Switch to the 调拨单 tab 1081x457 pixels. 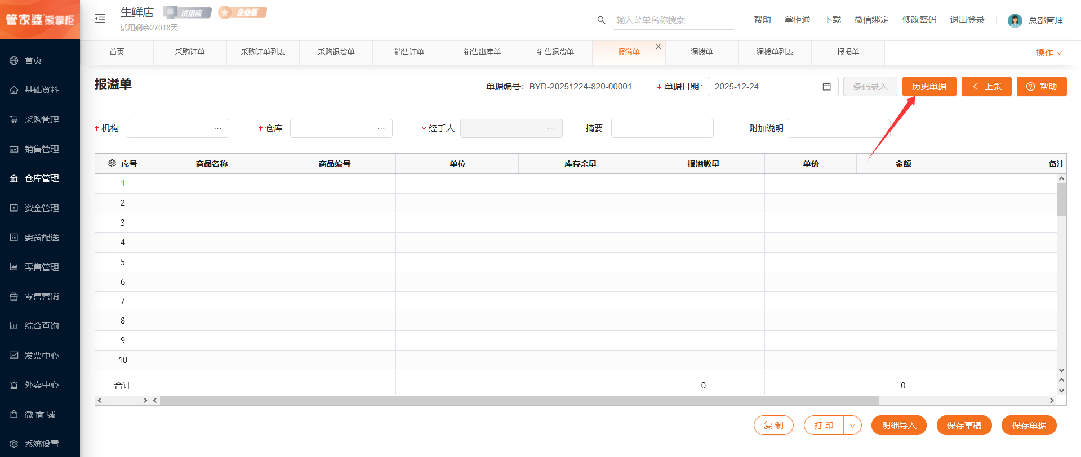point(701,52)
